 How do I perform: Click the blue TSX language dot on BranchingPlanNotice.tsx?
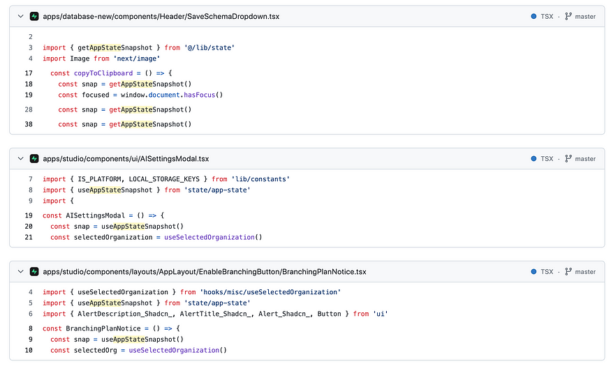coord(533,271)
